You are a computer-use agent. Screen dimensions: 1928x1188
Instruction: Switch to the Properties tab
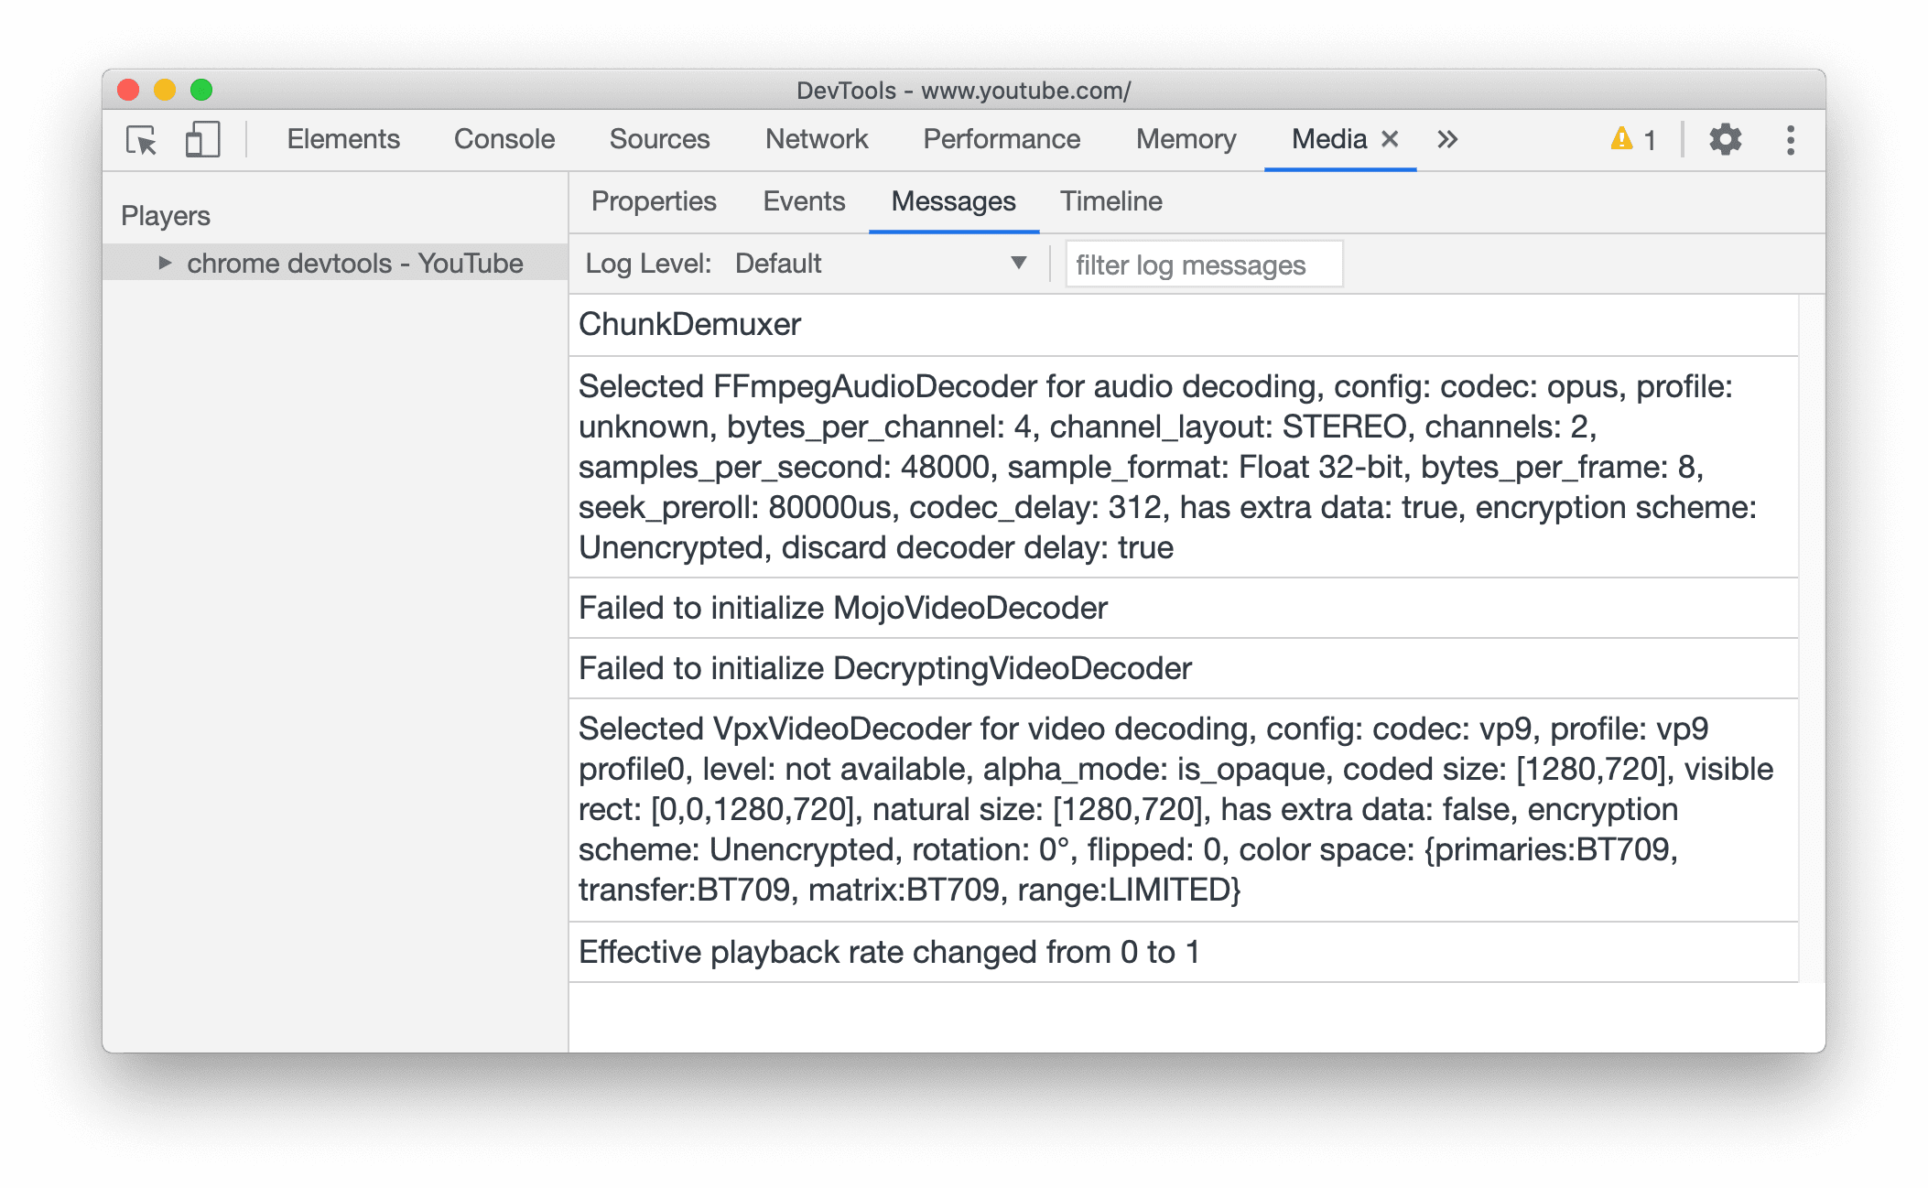point(655,201)
